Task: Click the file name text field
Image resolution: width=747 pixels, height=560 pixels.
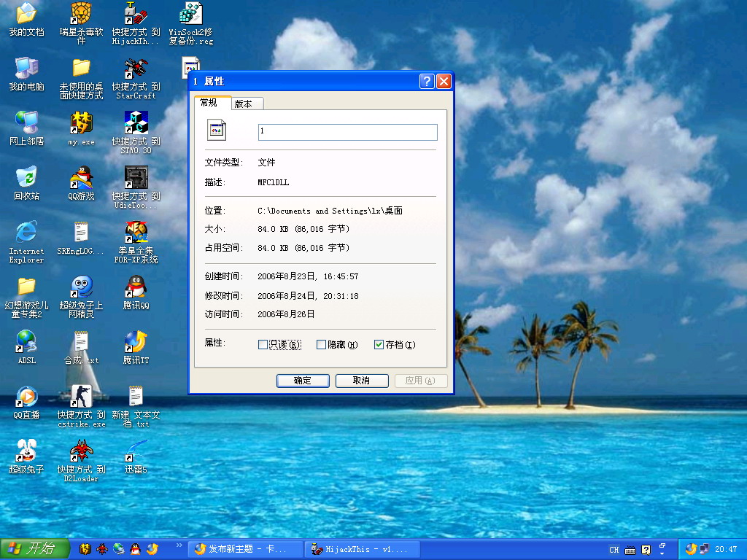Action: pos(347,132)
